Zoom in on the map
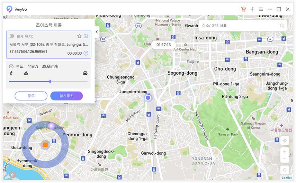296x183 pixels. coord(285,152)
